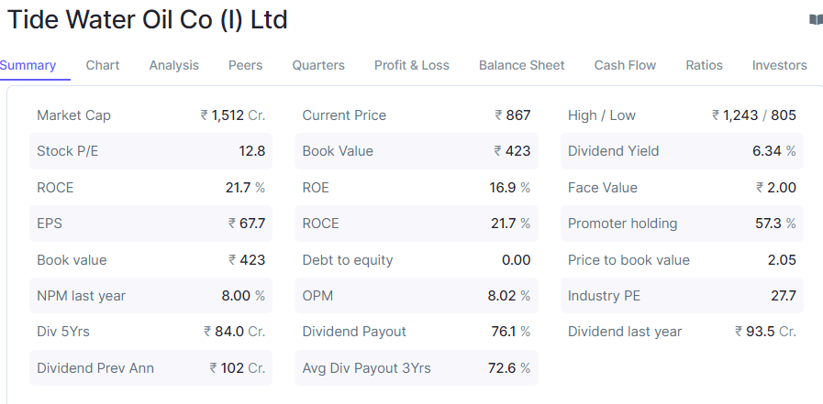Open the Chart tab
This screenshot has height=404, width=823.
coord(103,65)
